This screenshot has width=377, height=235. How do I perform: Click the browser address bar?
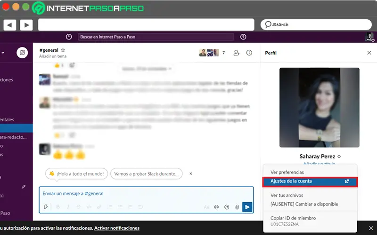[x=146, y=24]
